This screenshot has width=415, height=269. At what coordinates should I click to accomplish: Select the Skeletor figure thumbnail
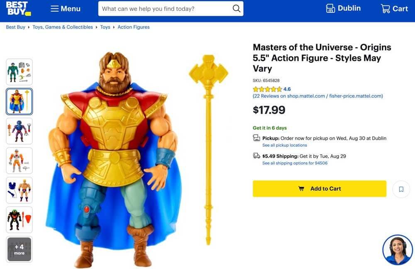point(19,131)
